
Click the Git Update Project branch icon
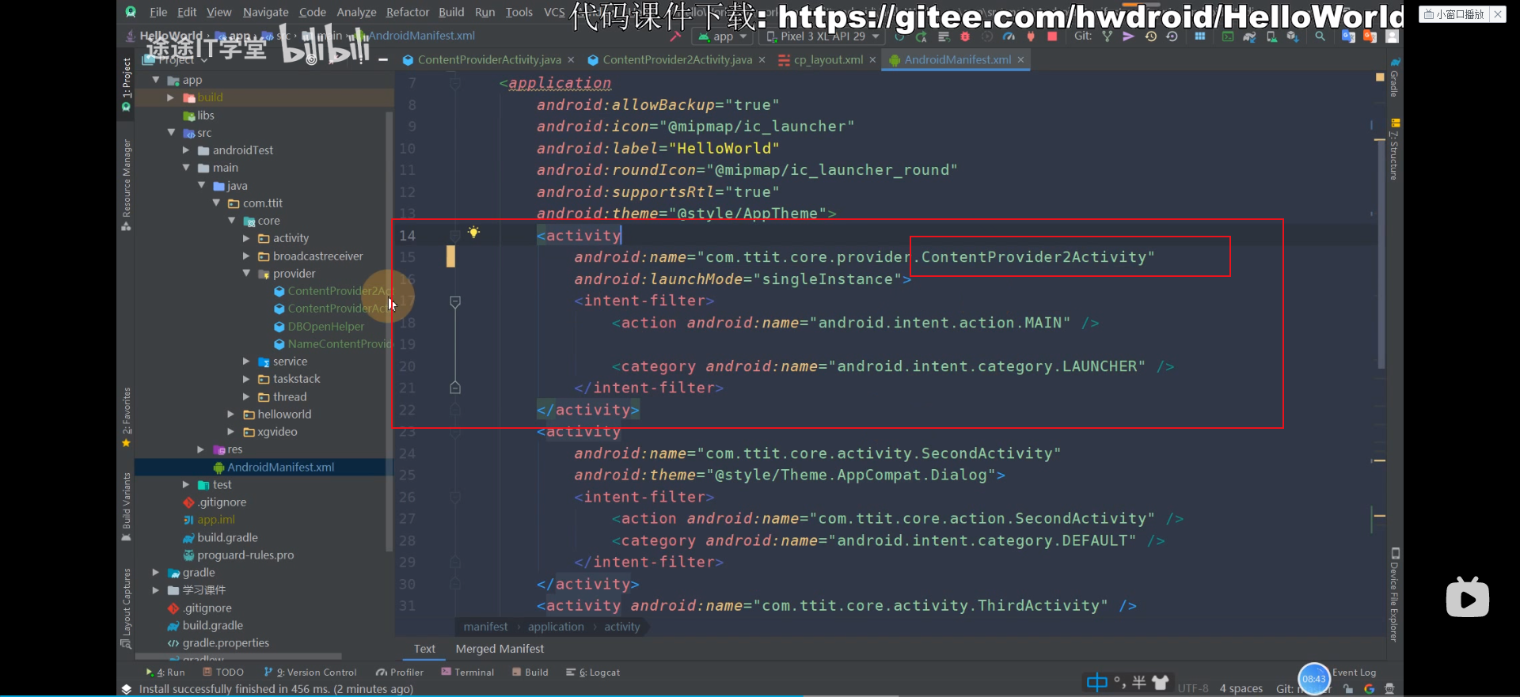coord(1108,36)
